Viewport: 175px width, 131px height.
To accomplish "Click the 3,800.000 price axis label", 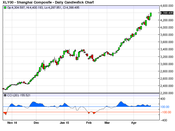I will [x=167, y=35].
